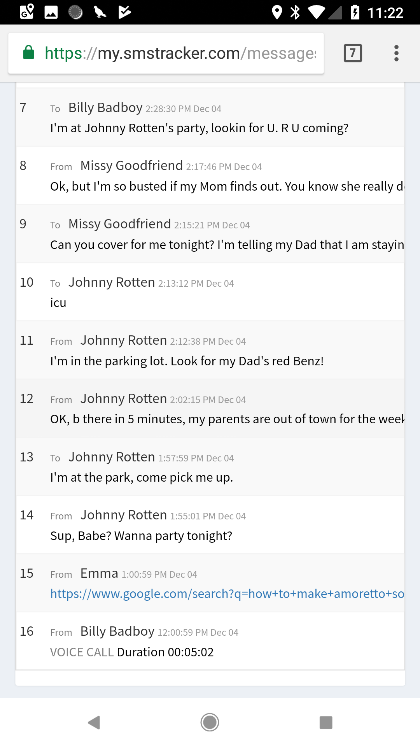Screen dimensions: 420x747
Task: Tap the green secure padlock icon
Action: (x=29, y=53)
